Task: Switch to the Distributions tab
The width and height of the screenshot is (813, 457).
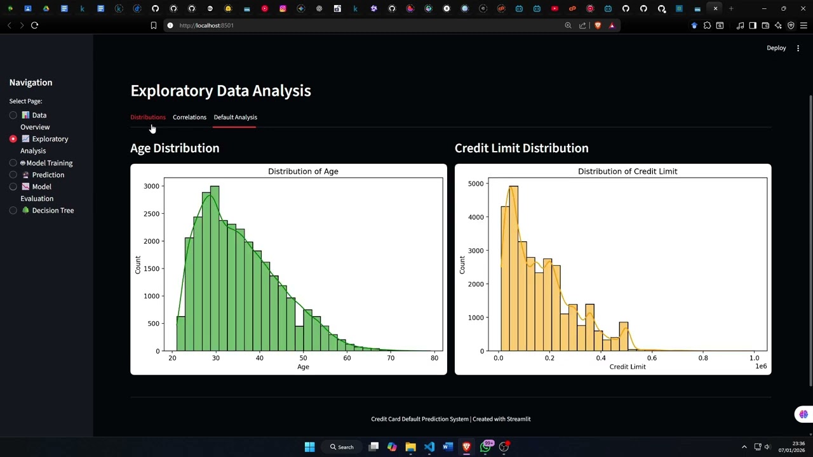Action: coord(148,117)
